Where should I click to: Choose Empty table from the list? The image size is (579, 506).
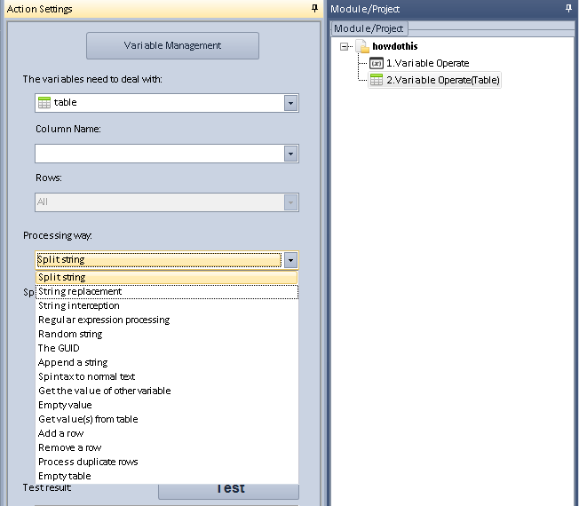pos(64,476)
